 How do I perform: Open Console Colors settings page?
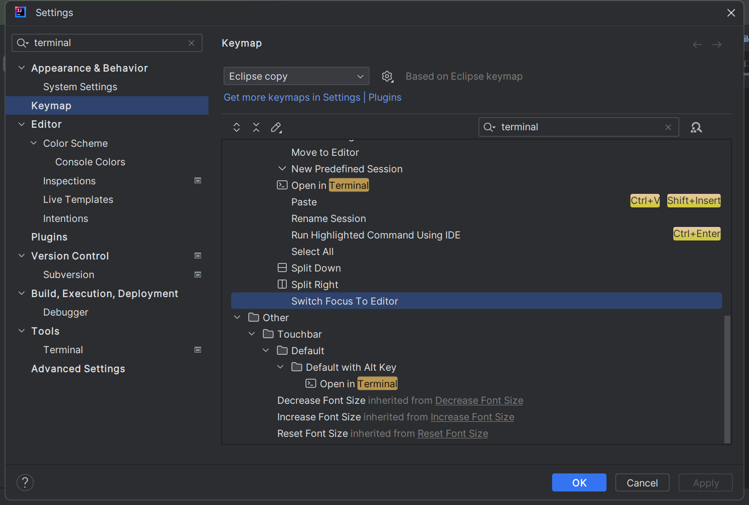click(x=90, y=162)
